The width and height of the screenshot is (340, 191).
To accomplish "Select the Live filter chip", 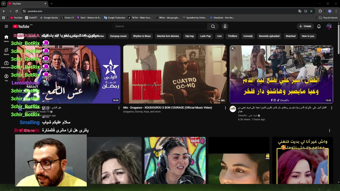I will (219, 36).
